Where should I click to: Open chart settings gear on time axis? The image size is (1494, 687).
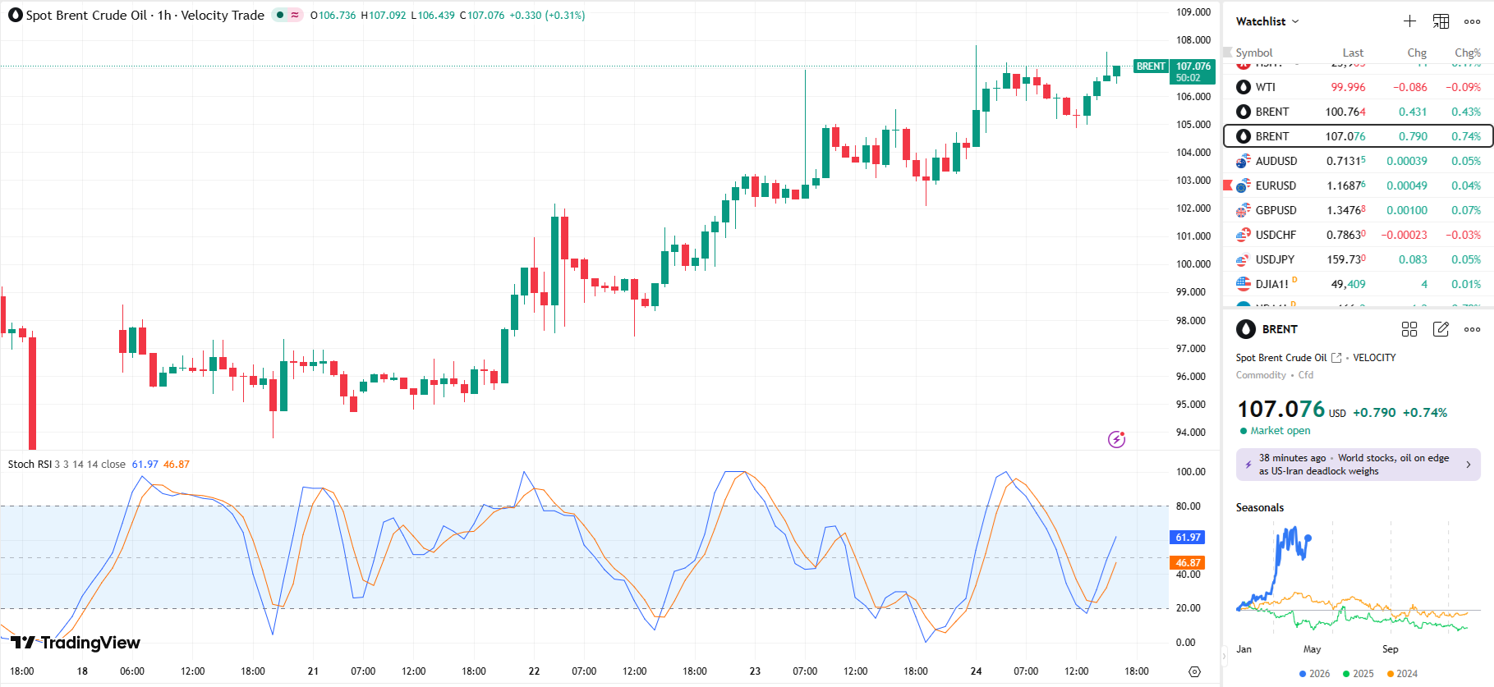1194,671
